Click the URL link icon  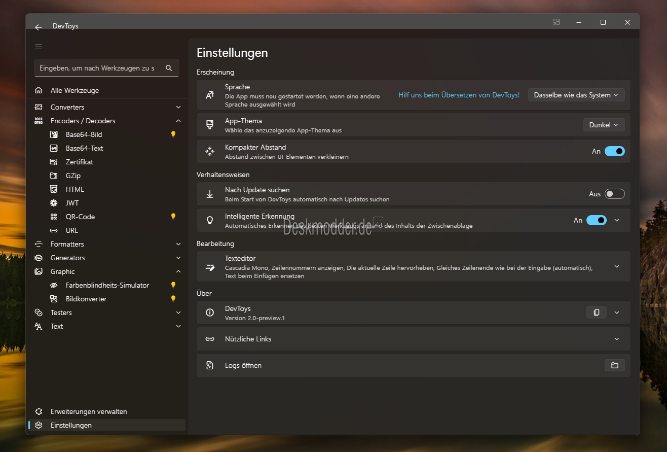click(54, 230)
